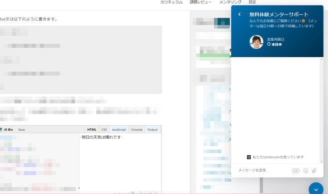Open the GIF picker in chat
Image resolution: width=328 pixels, height=194 pixels.
296,171
